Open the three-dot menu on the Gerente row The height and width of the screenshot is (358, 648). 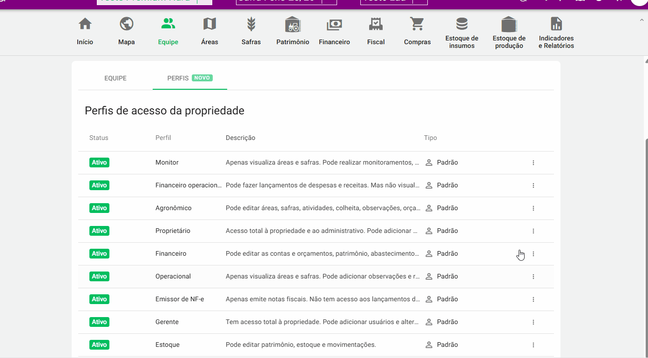(x=533, y=322)
